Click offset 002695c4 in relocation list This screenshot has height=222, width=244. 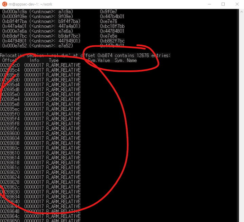(10, 70)
